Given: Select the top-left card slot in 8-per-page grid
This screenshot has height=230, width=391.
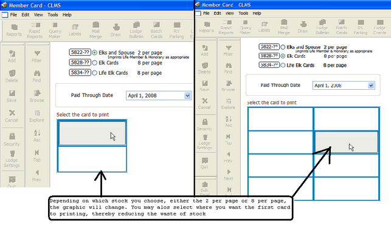Looking at the screenshot, I should (280, 119).
